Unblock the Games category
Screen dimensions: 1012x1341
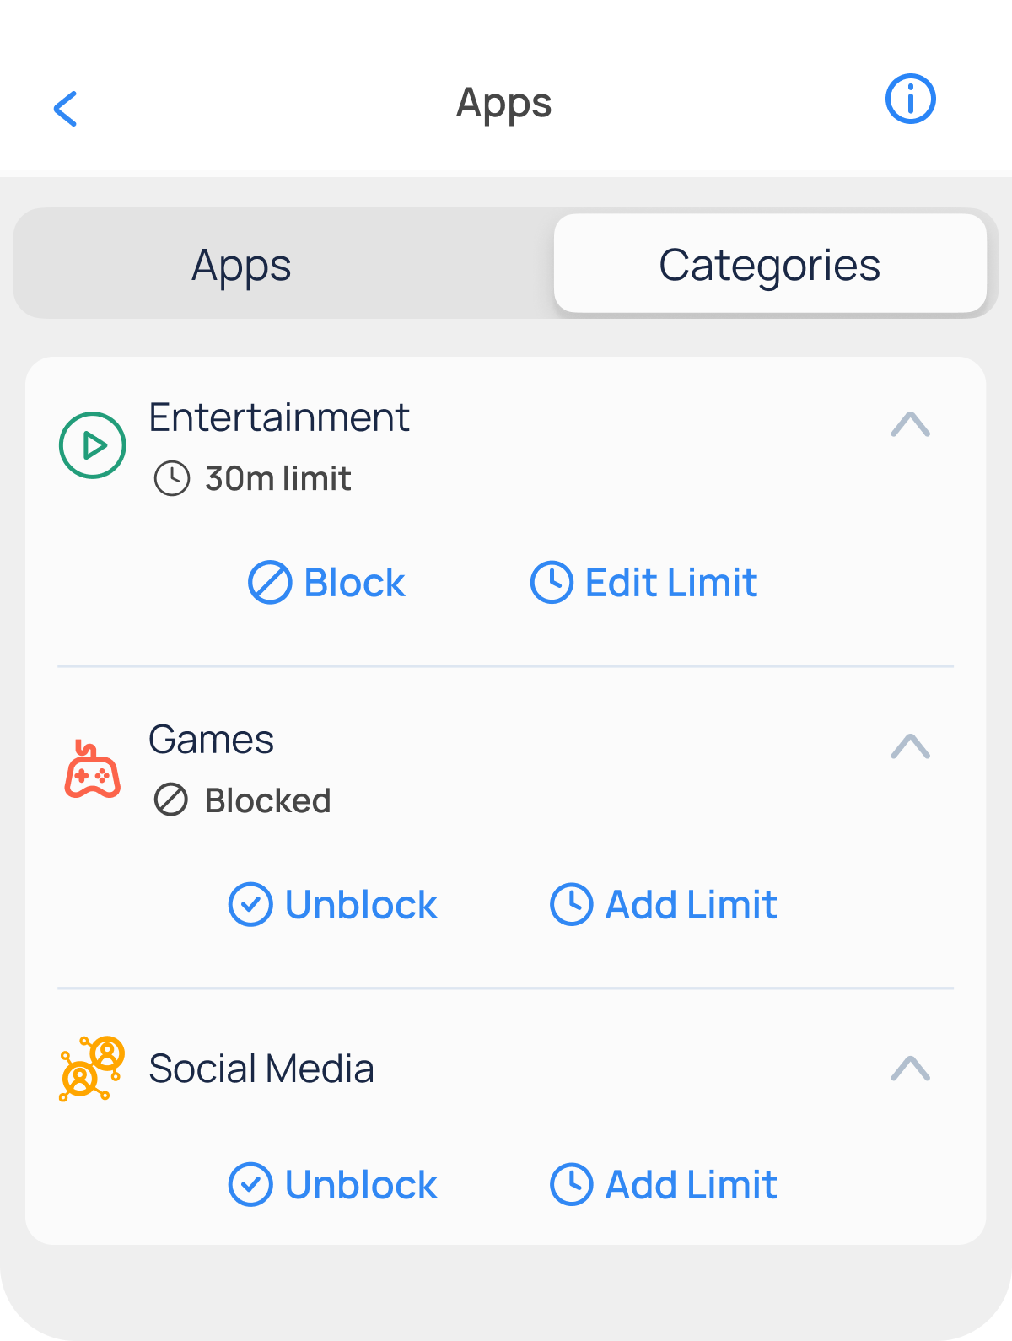pos(333,905)
